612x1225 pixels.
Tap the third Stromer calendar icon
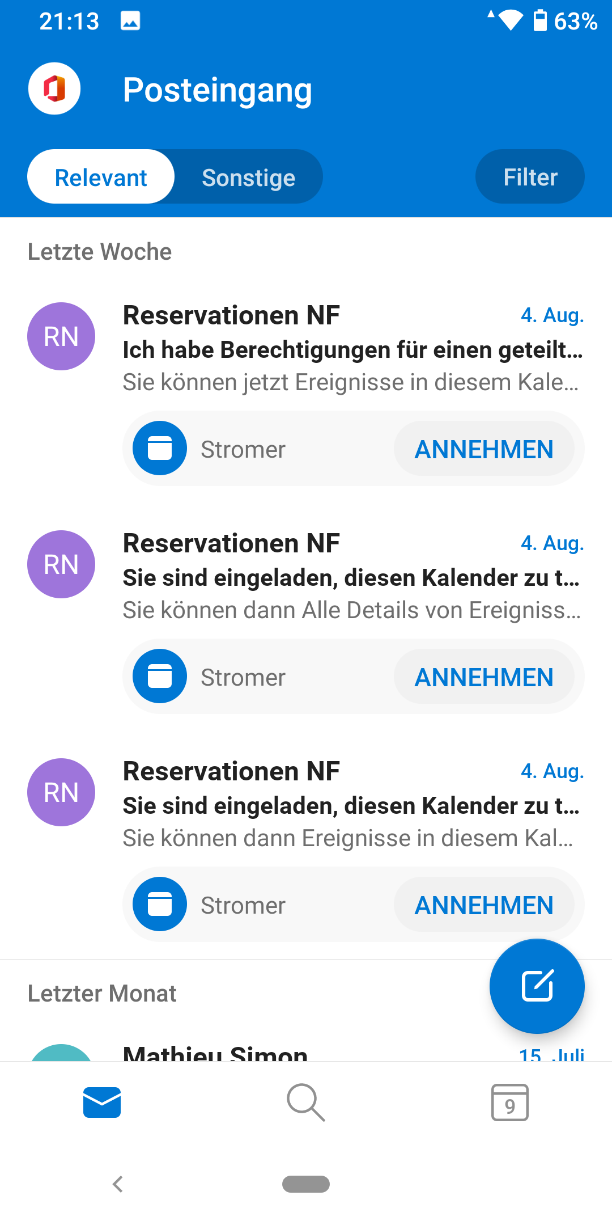(x=160, y=904)
